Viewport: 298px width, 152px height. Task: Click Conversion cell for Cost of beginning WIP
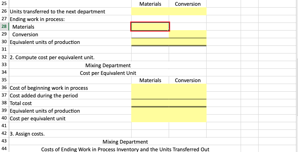point(187,88)
